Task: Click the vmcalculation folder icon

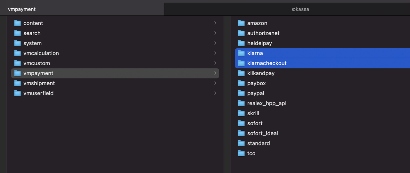Action: pos(18,53)
